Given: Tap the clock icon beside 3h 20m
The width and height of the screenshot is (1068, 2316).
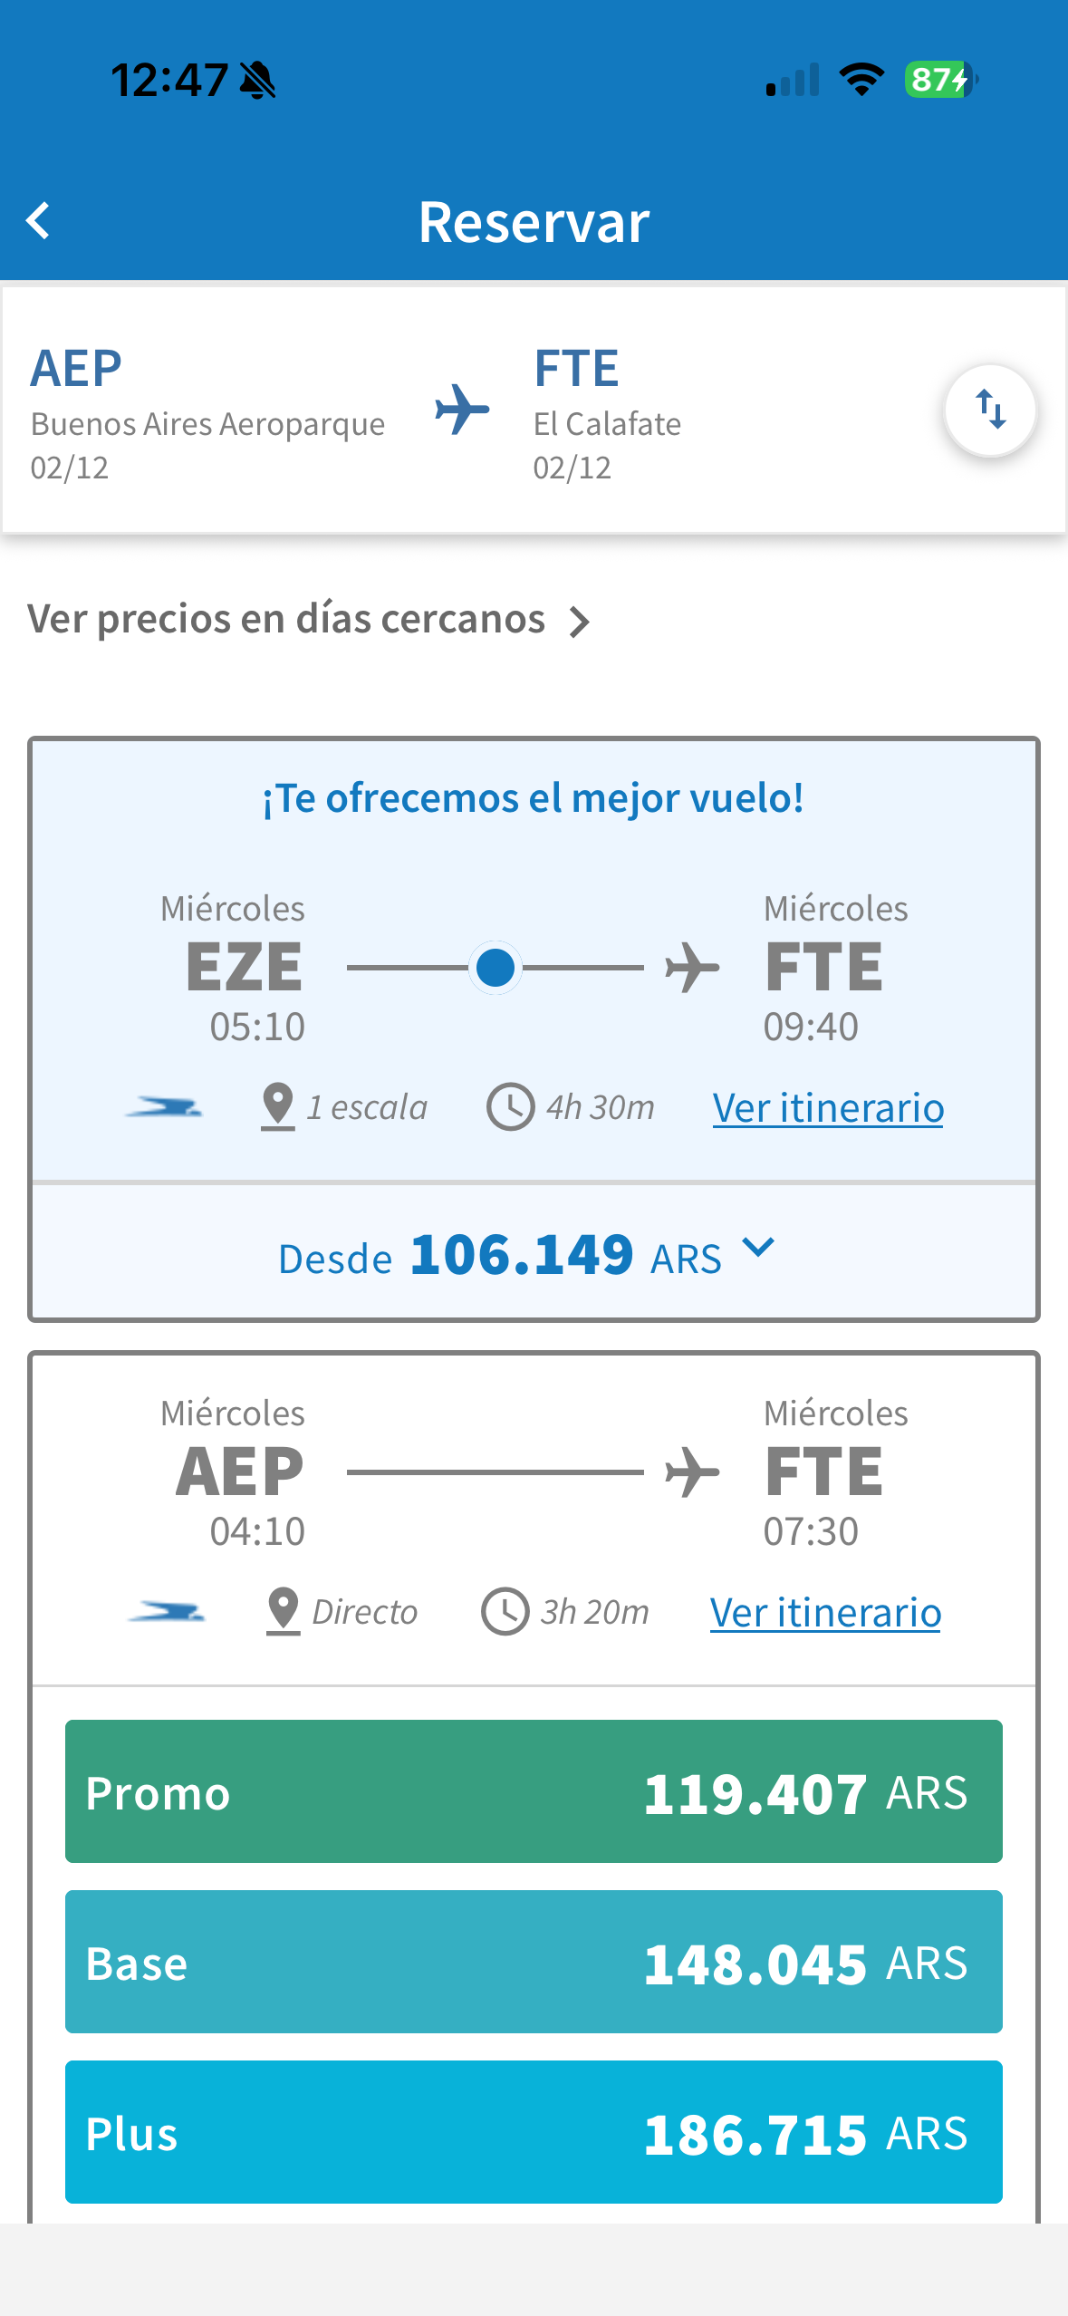Looking at the screenshot, I should 505,1611.
